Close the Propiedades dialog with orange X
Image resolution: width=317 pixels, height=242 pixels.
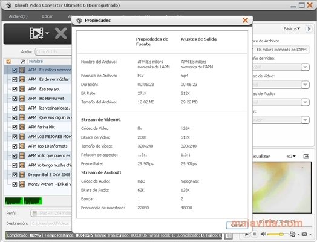pyautogui.click(x=245, y=20)
